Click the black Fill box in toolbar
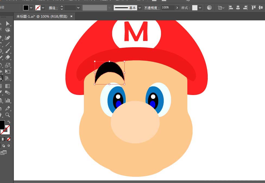The image size is (265, 183). point(2,125)
